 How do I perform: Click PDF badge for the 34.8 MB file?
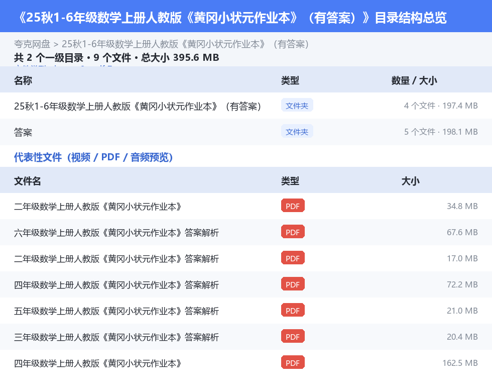point(293,206)
